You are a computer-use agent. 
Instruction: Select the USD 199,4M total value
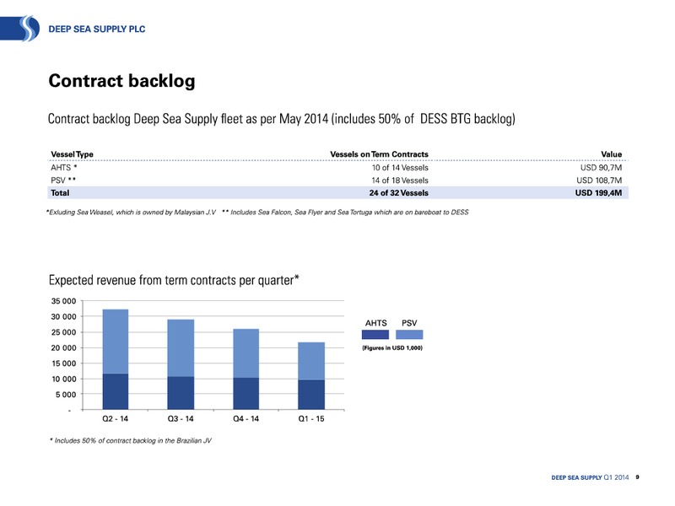coord(598,193)
